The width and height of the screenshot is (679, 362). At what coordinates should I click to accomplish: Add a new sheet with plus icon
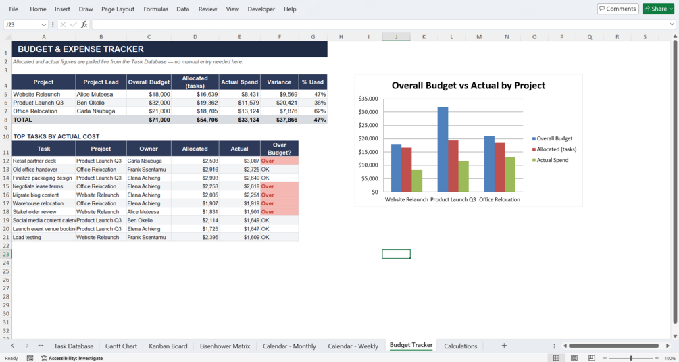504,346
